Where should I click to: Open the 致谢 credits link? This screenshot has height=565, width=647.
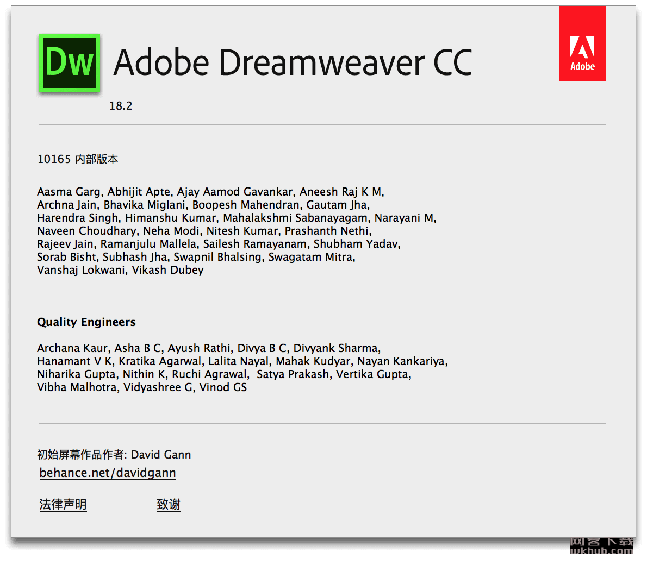point(169,504)
